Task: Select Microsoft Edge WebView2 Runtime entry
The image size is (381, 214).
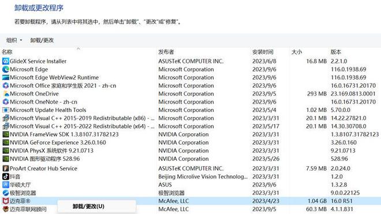Action: pos(54,77)
